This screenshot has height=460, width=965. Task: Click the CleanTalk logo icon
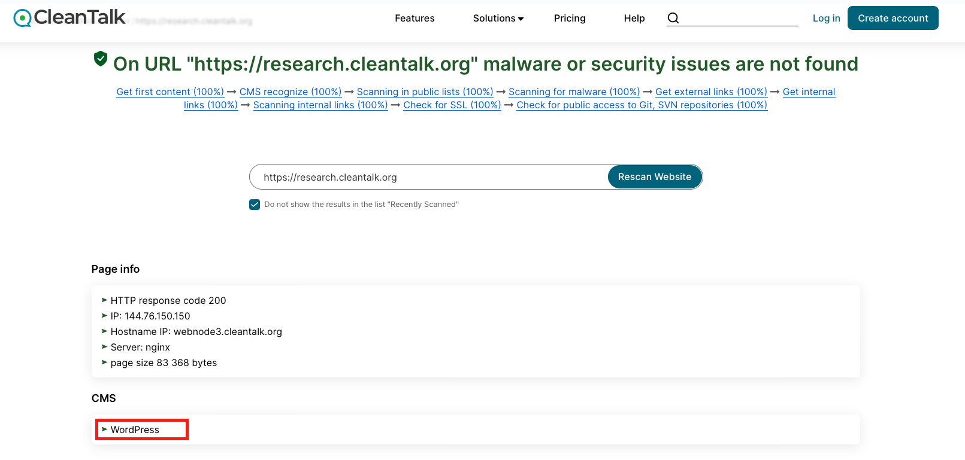point(23,18)
